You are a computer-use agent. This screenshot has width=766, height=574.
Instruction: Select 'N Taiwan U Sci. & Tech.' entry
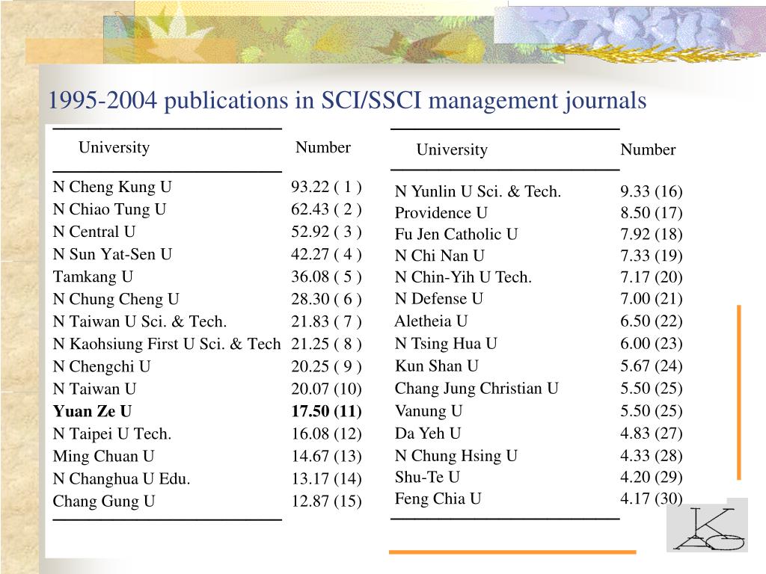[x=140, y=321]
